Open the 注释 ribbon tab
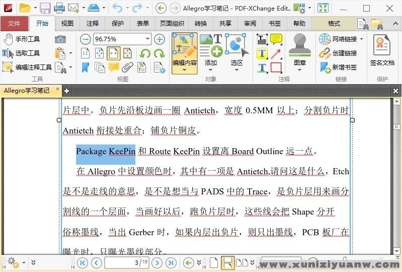The width and height of the screenshot is (402, 272). point(93,24)
